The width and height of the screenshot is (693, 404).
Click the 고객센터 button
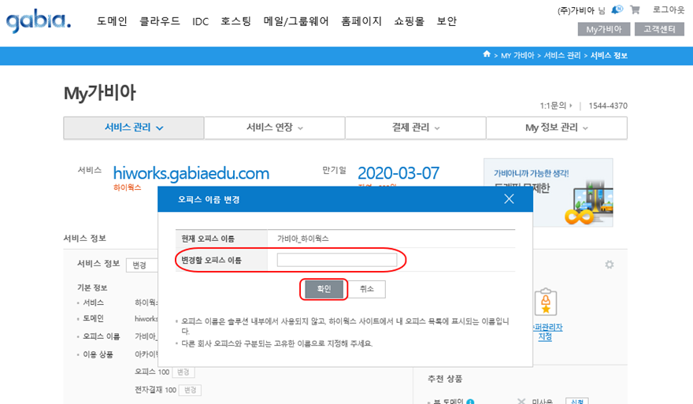[659, 29]
